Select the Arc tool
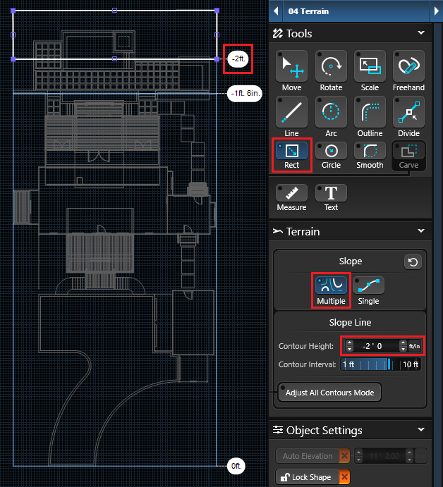443x487 pixels. pyautogui.click(x=331, y=116)
